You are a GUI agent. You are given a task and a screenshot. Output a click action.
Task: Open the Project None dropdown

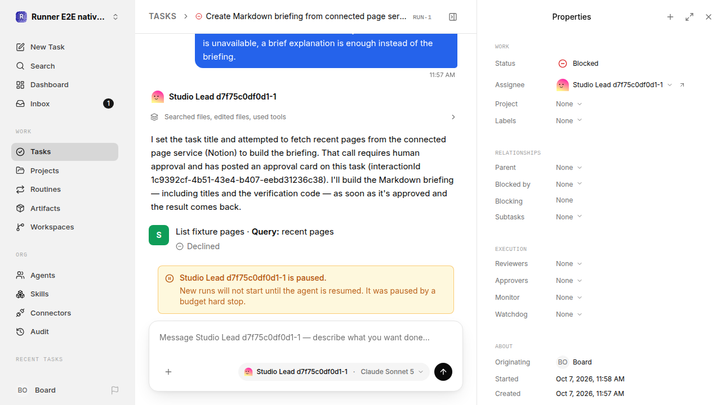point(569,104)
